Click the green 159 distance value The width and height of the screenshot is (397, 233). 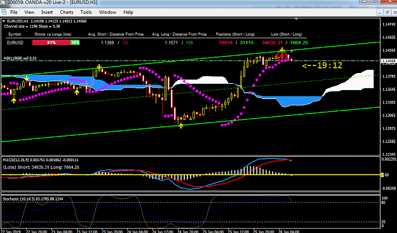(x=189, y=43)
